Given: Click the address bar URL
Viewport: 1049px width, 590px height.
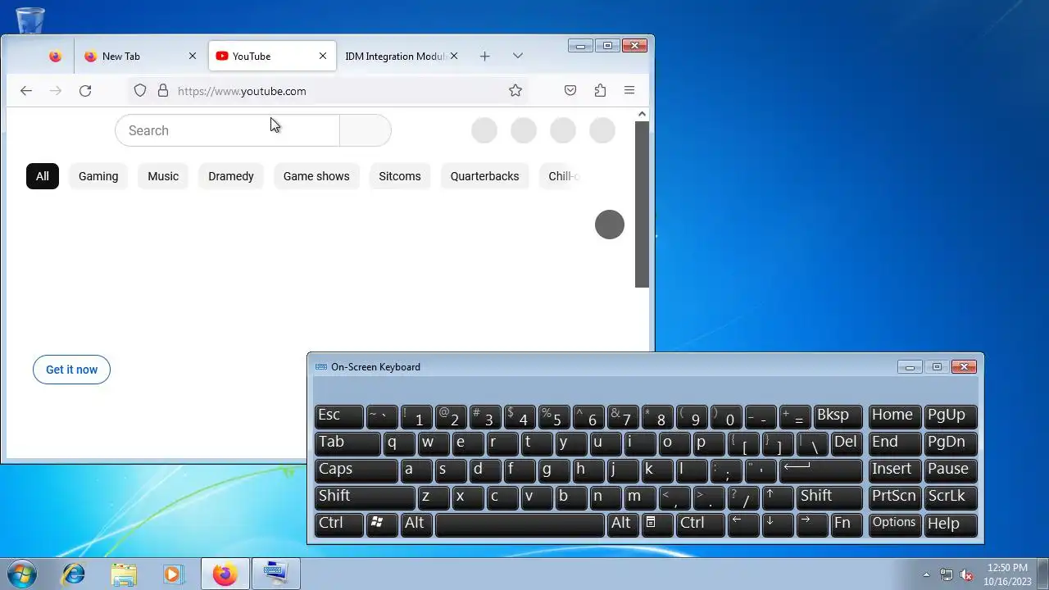Looking at the screenshot, I should click(x=242, y=91).
